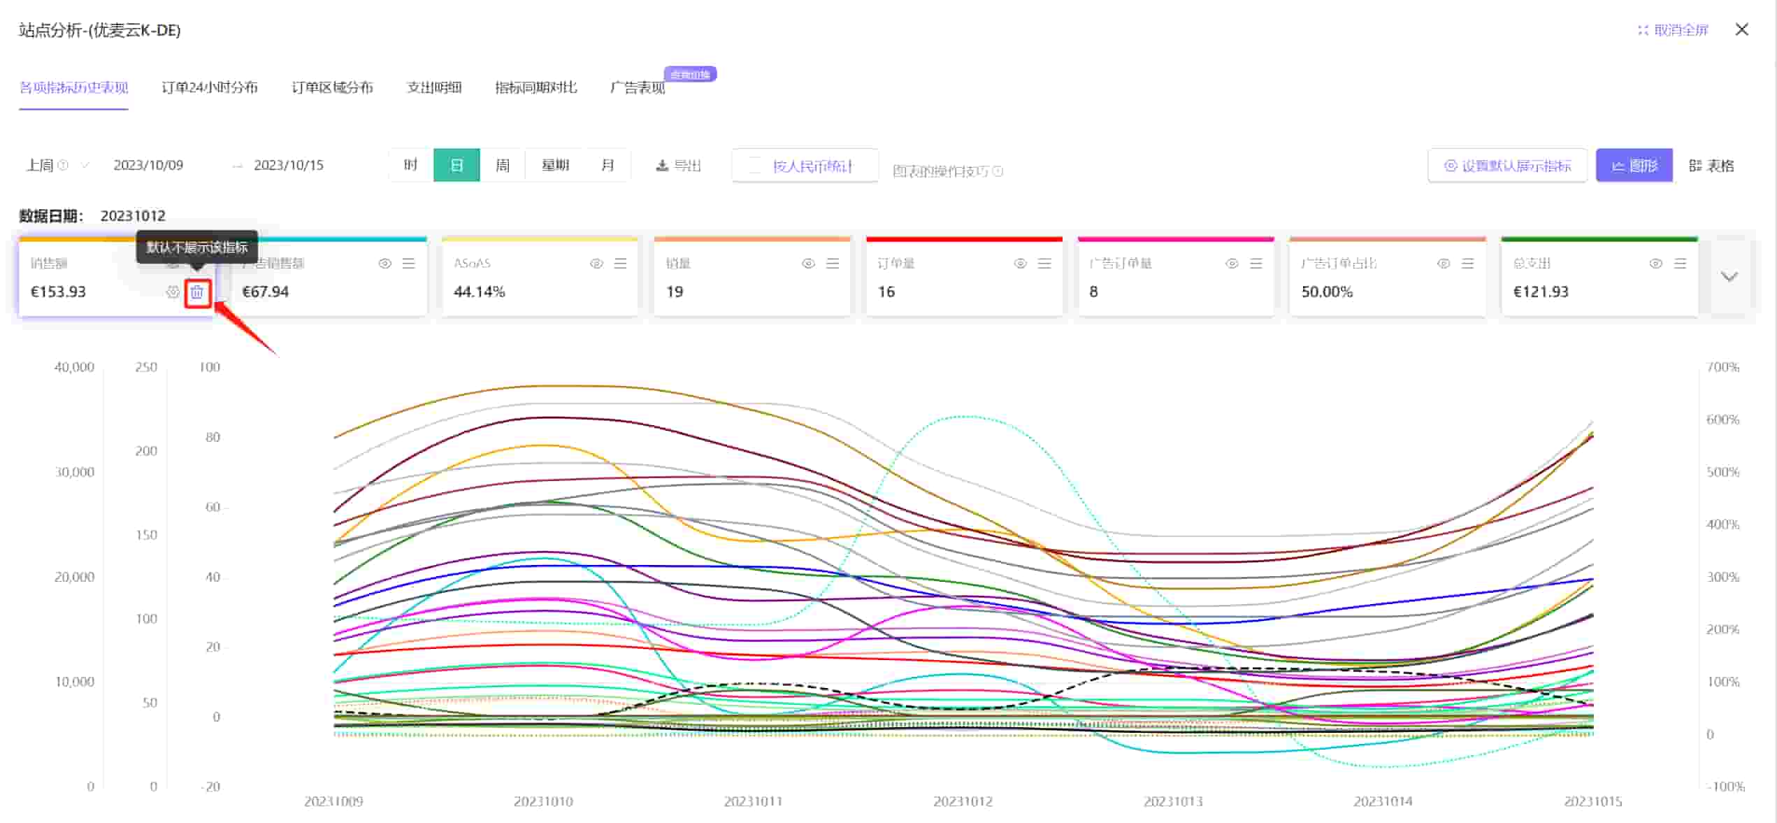
Task: Click the red color bar on 订单量 card
Action: [x=964, y=239]
